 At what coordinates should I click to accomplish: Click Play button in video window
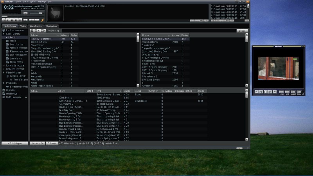275,92
